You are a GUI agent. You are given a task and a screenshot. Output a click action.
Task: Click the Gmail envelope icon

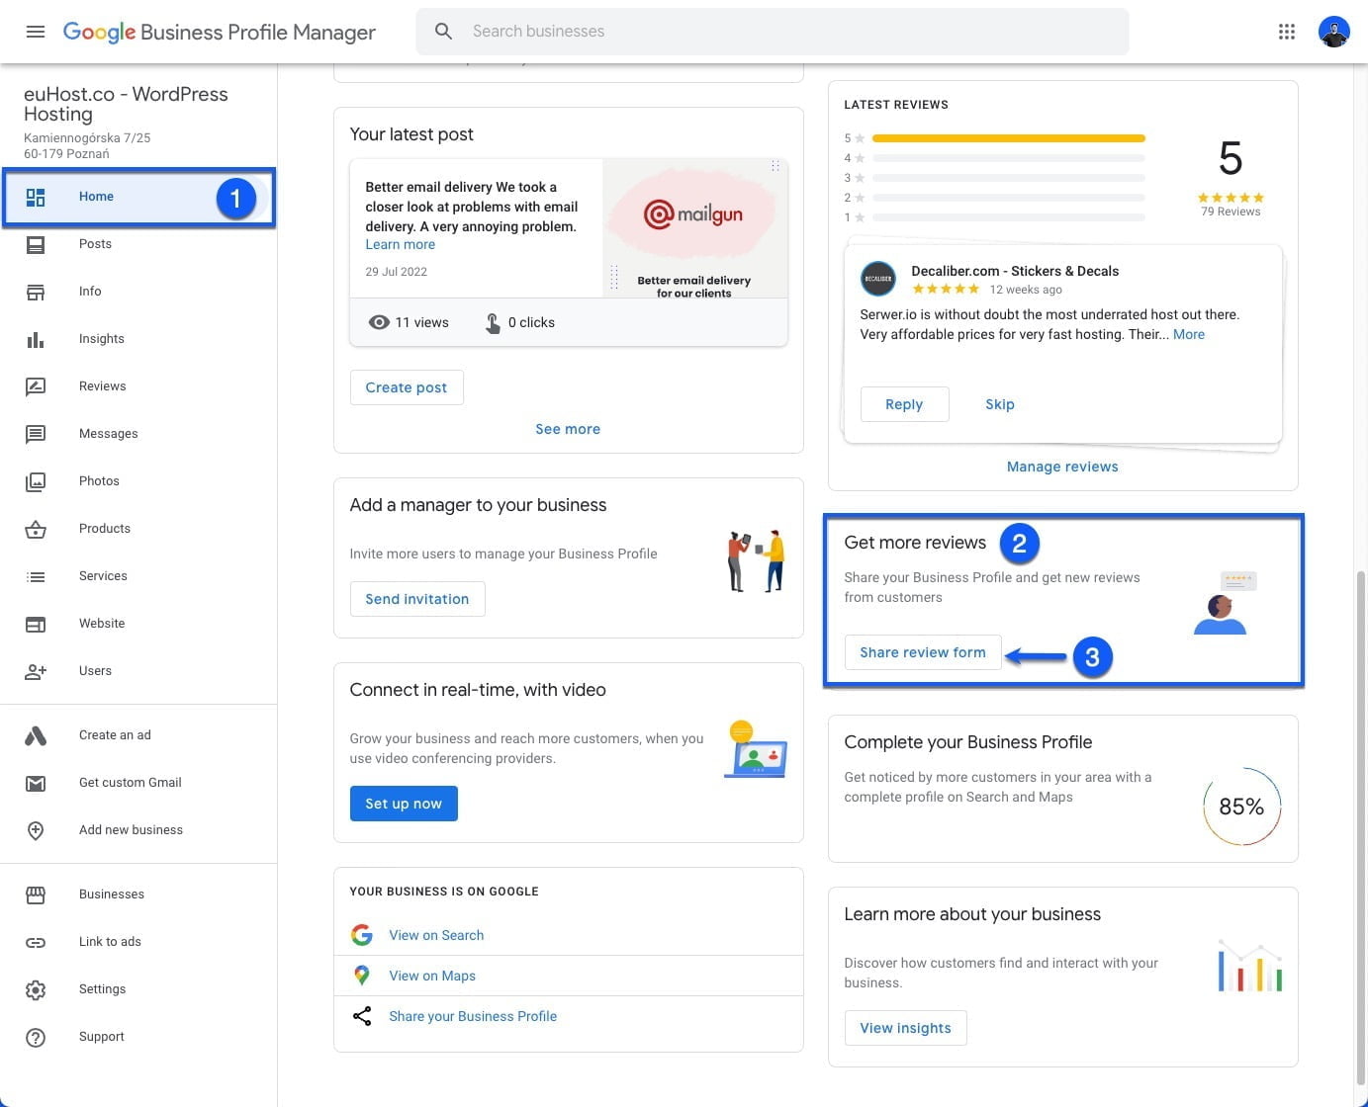click(36, 783)
